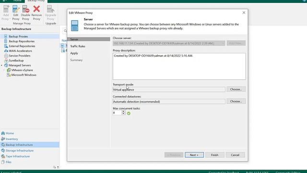Viewport: 307px width, 173px height.
Task: Open Backup Repositories node
Action: pos(22,41)
